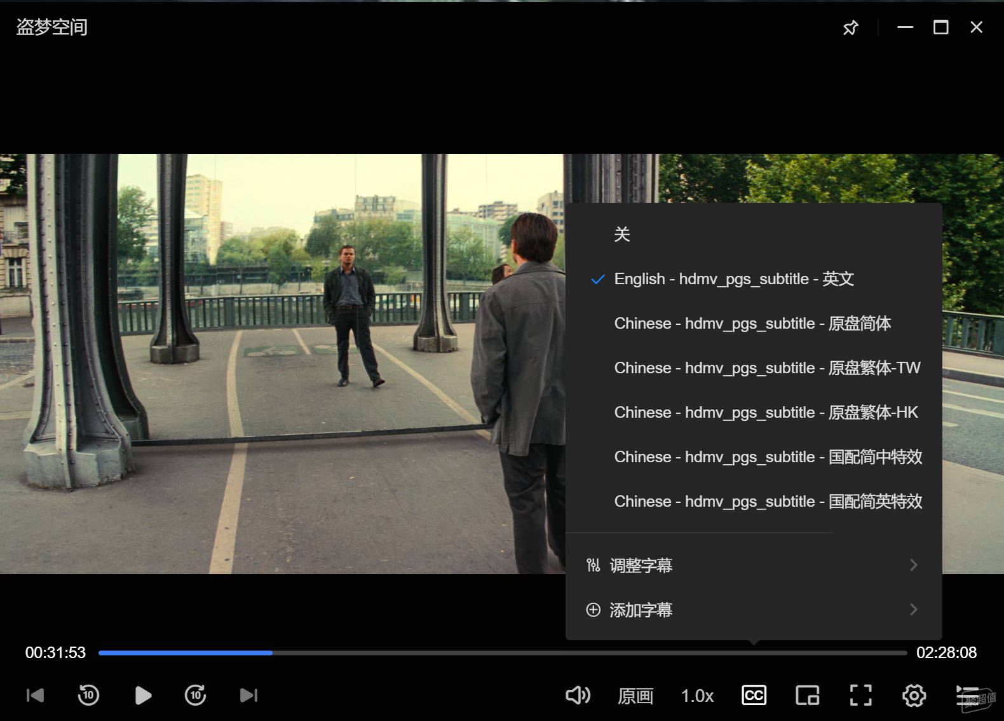Maximize the player window
This screenshot has width=1004, height=721.
pos(941,27)
